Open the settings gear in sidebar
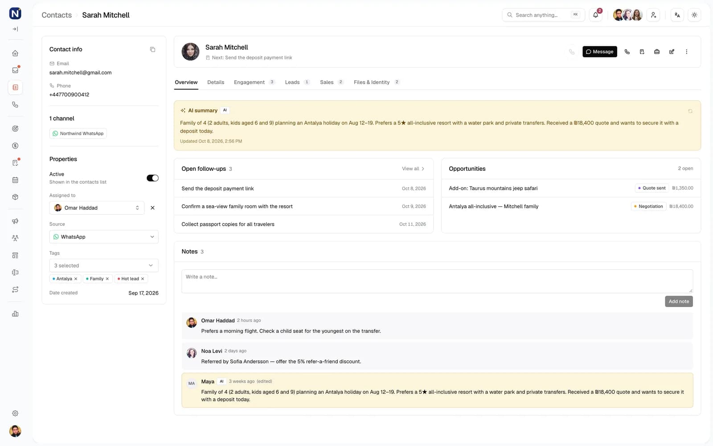Viewport: 713px width, 446px height. pyautogui.click(x=15, y=413)
